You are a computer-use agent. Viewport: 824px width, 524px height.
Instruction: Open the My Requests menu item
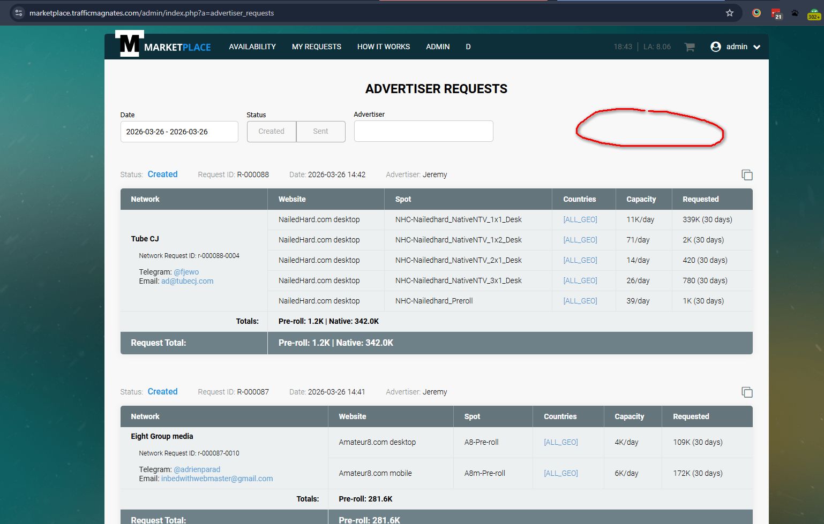316,47
